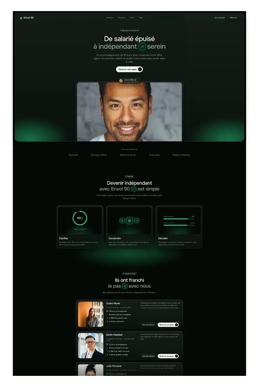This screenshot has width=259, height=386.
Task: Click the "Maison Orphéo" client name
Action: 181,155
